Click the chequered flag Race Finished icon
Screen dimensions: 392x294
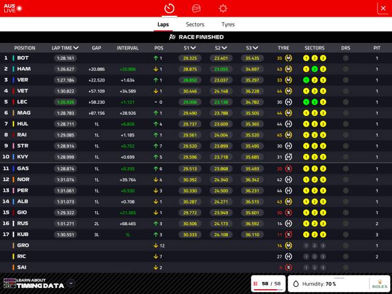point(172,37)
